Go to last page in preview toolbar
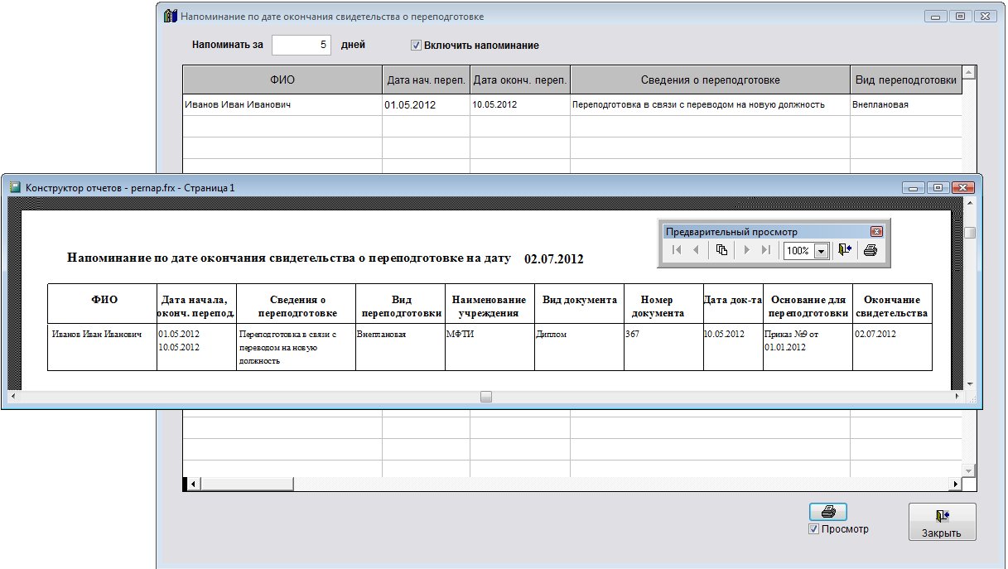This screenshot has height=569, width=1008. pos(765,250)
